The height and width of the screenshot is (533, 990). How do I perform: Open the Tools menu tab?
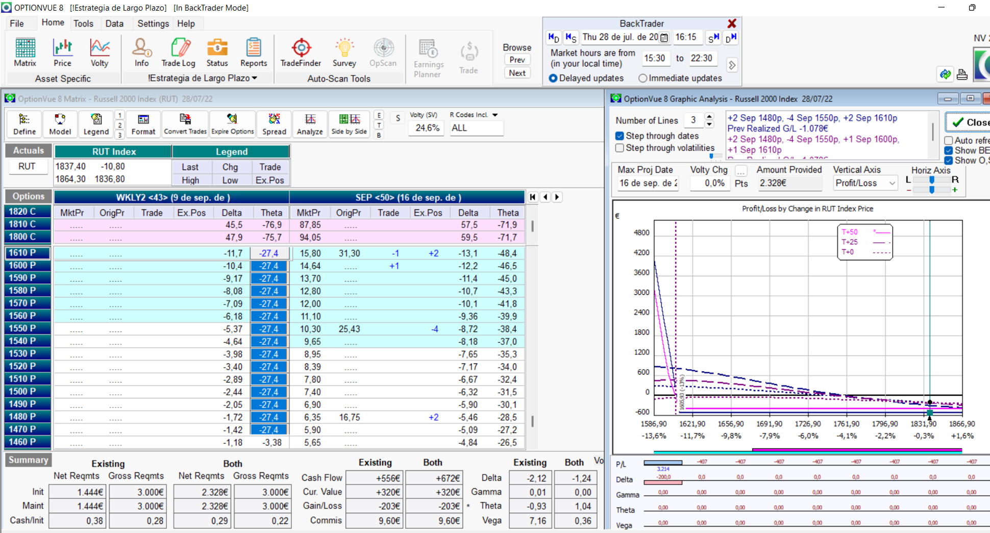point(83,23)
